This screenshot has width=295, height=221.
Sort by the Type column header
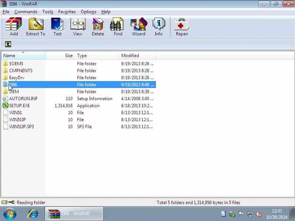point(97,56)
